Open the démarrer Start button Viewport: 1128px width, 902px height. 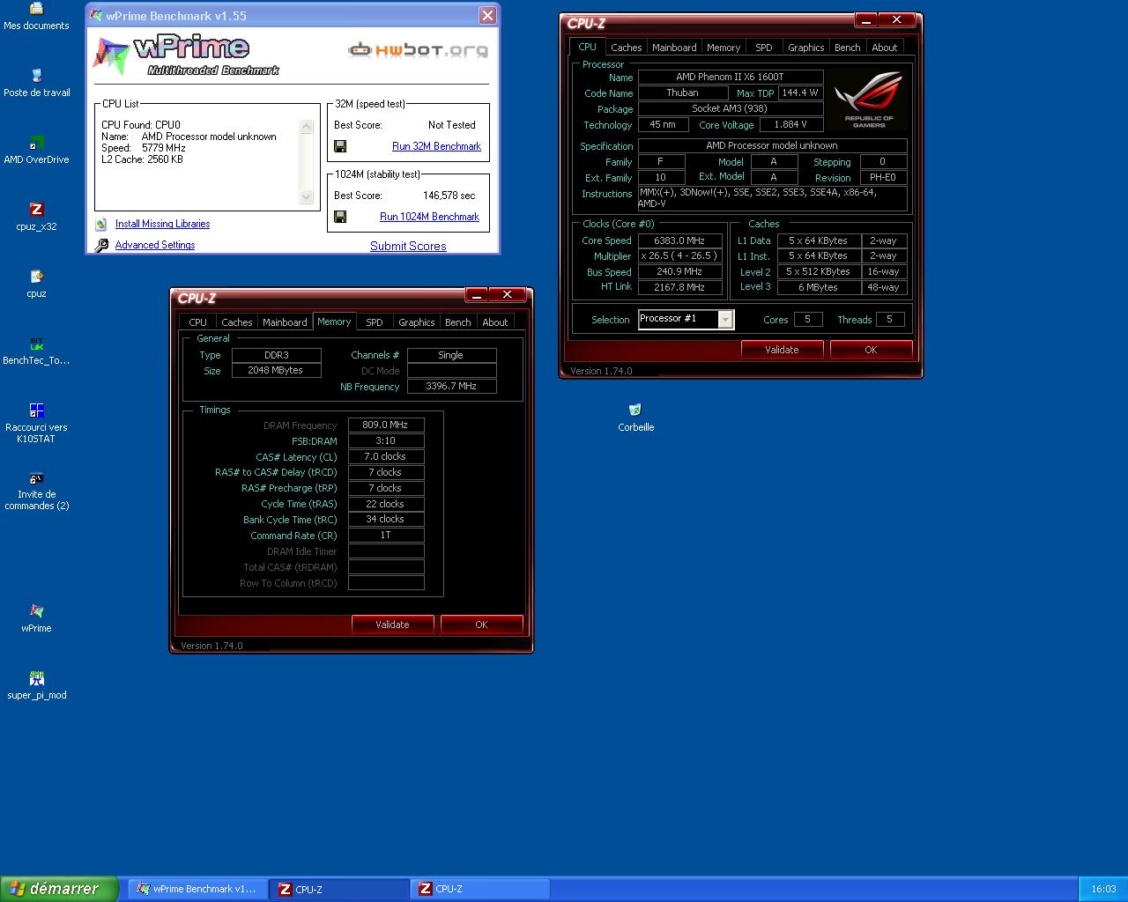tap(59, 889)
